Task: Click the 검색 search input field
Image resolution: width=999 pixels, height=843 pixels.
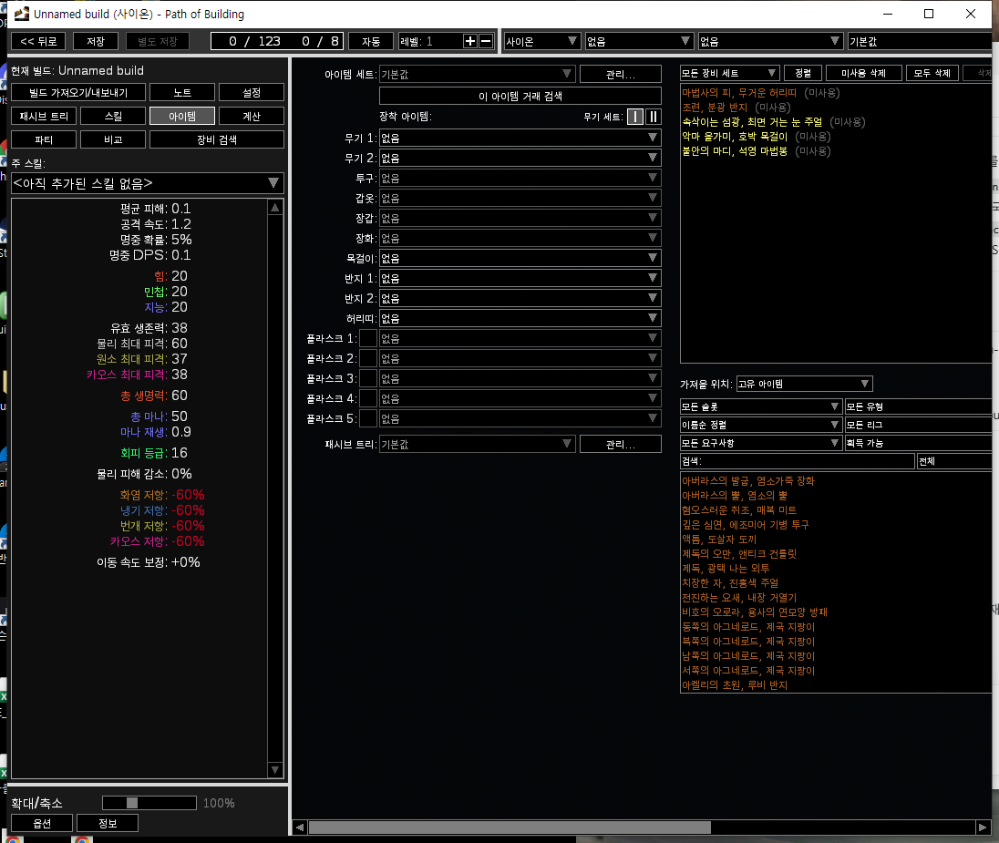Action: 798,461
